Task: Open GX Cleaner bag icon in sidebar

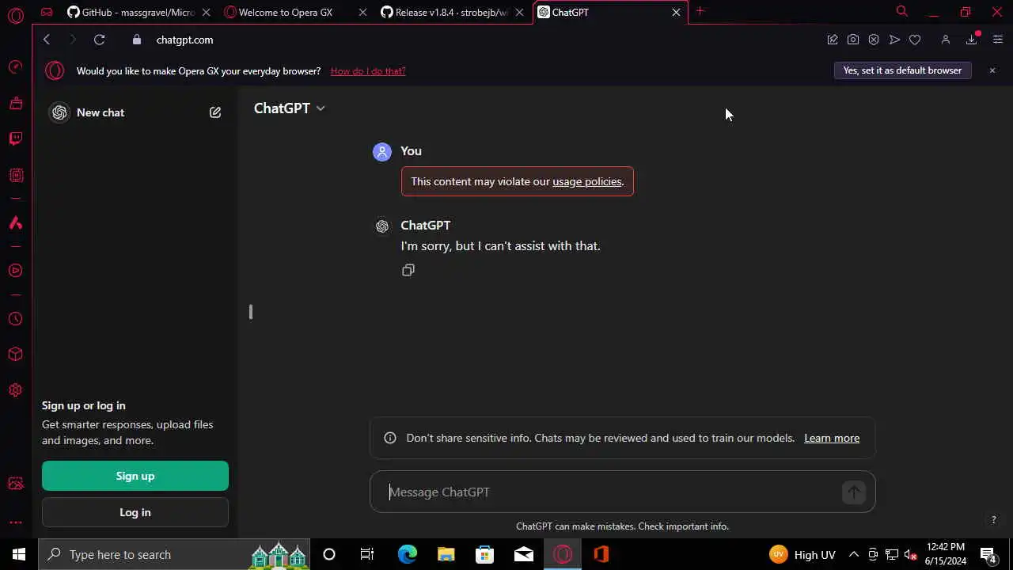Action: (15, 103)
